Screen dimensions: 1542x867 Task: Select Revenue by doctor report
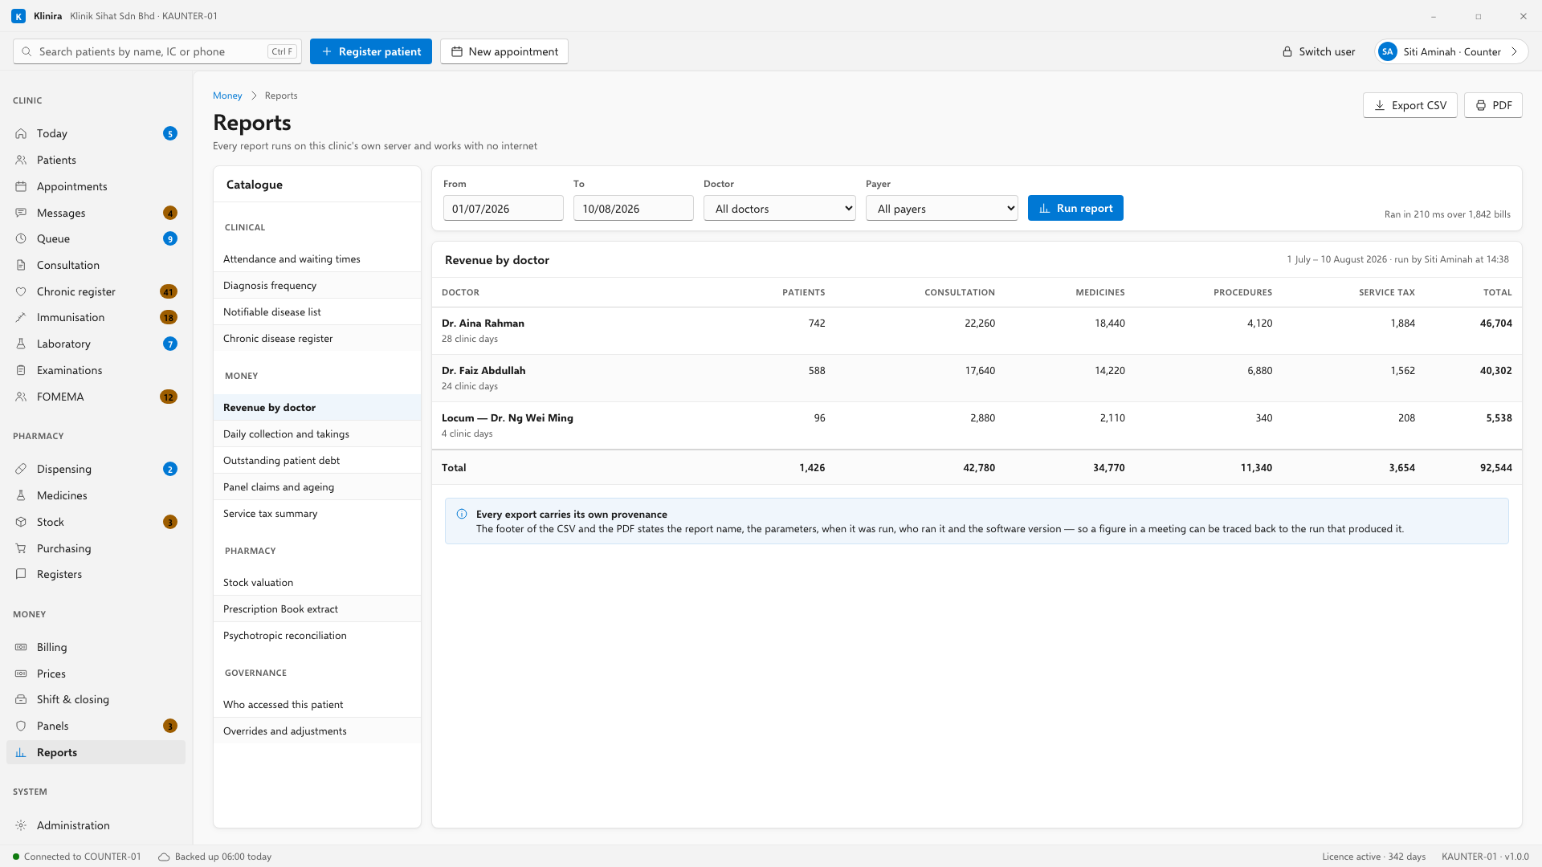click(x=316, y=407)
